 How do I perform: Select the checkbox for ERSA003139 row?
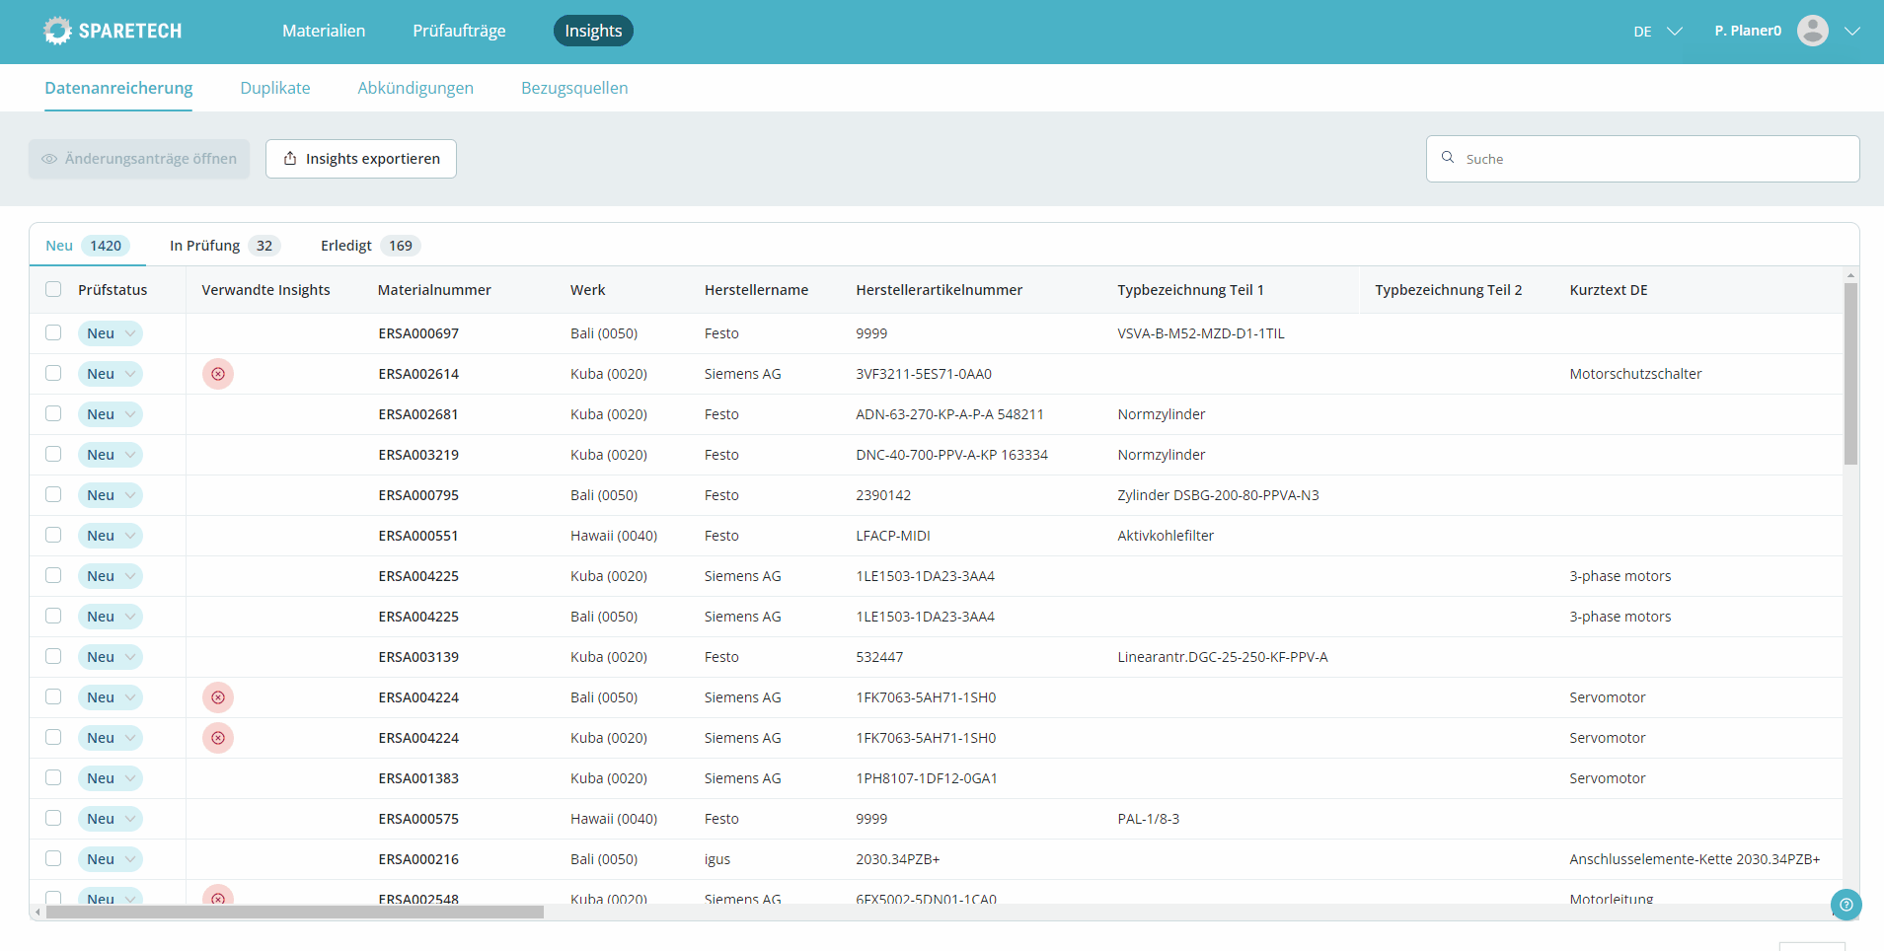53,656
